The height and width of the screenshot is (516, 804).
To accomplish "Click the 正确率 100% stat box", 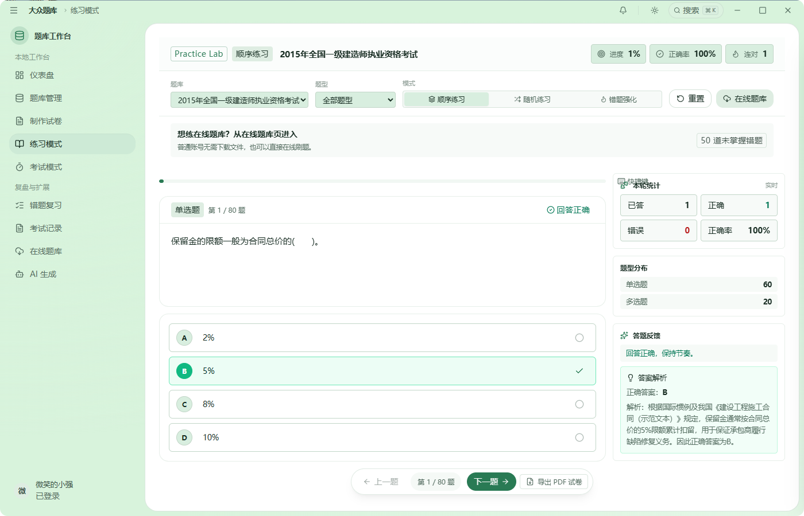I will tap(739, 230).
